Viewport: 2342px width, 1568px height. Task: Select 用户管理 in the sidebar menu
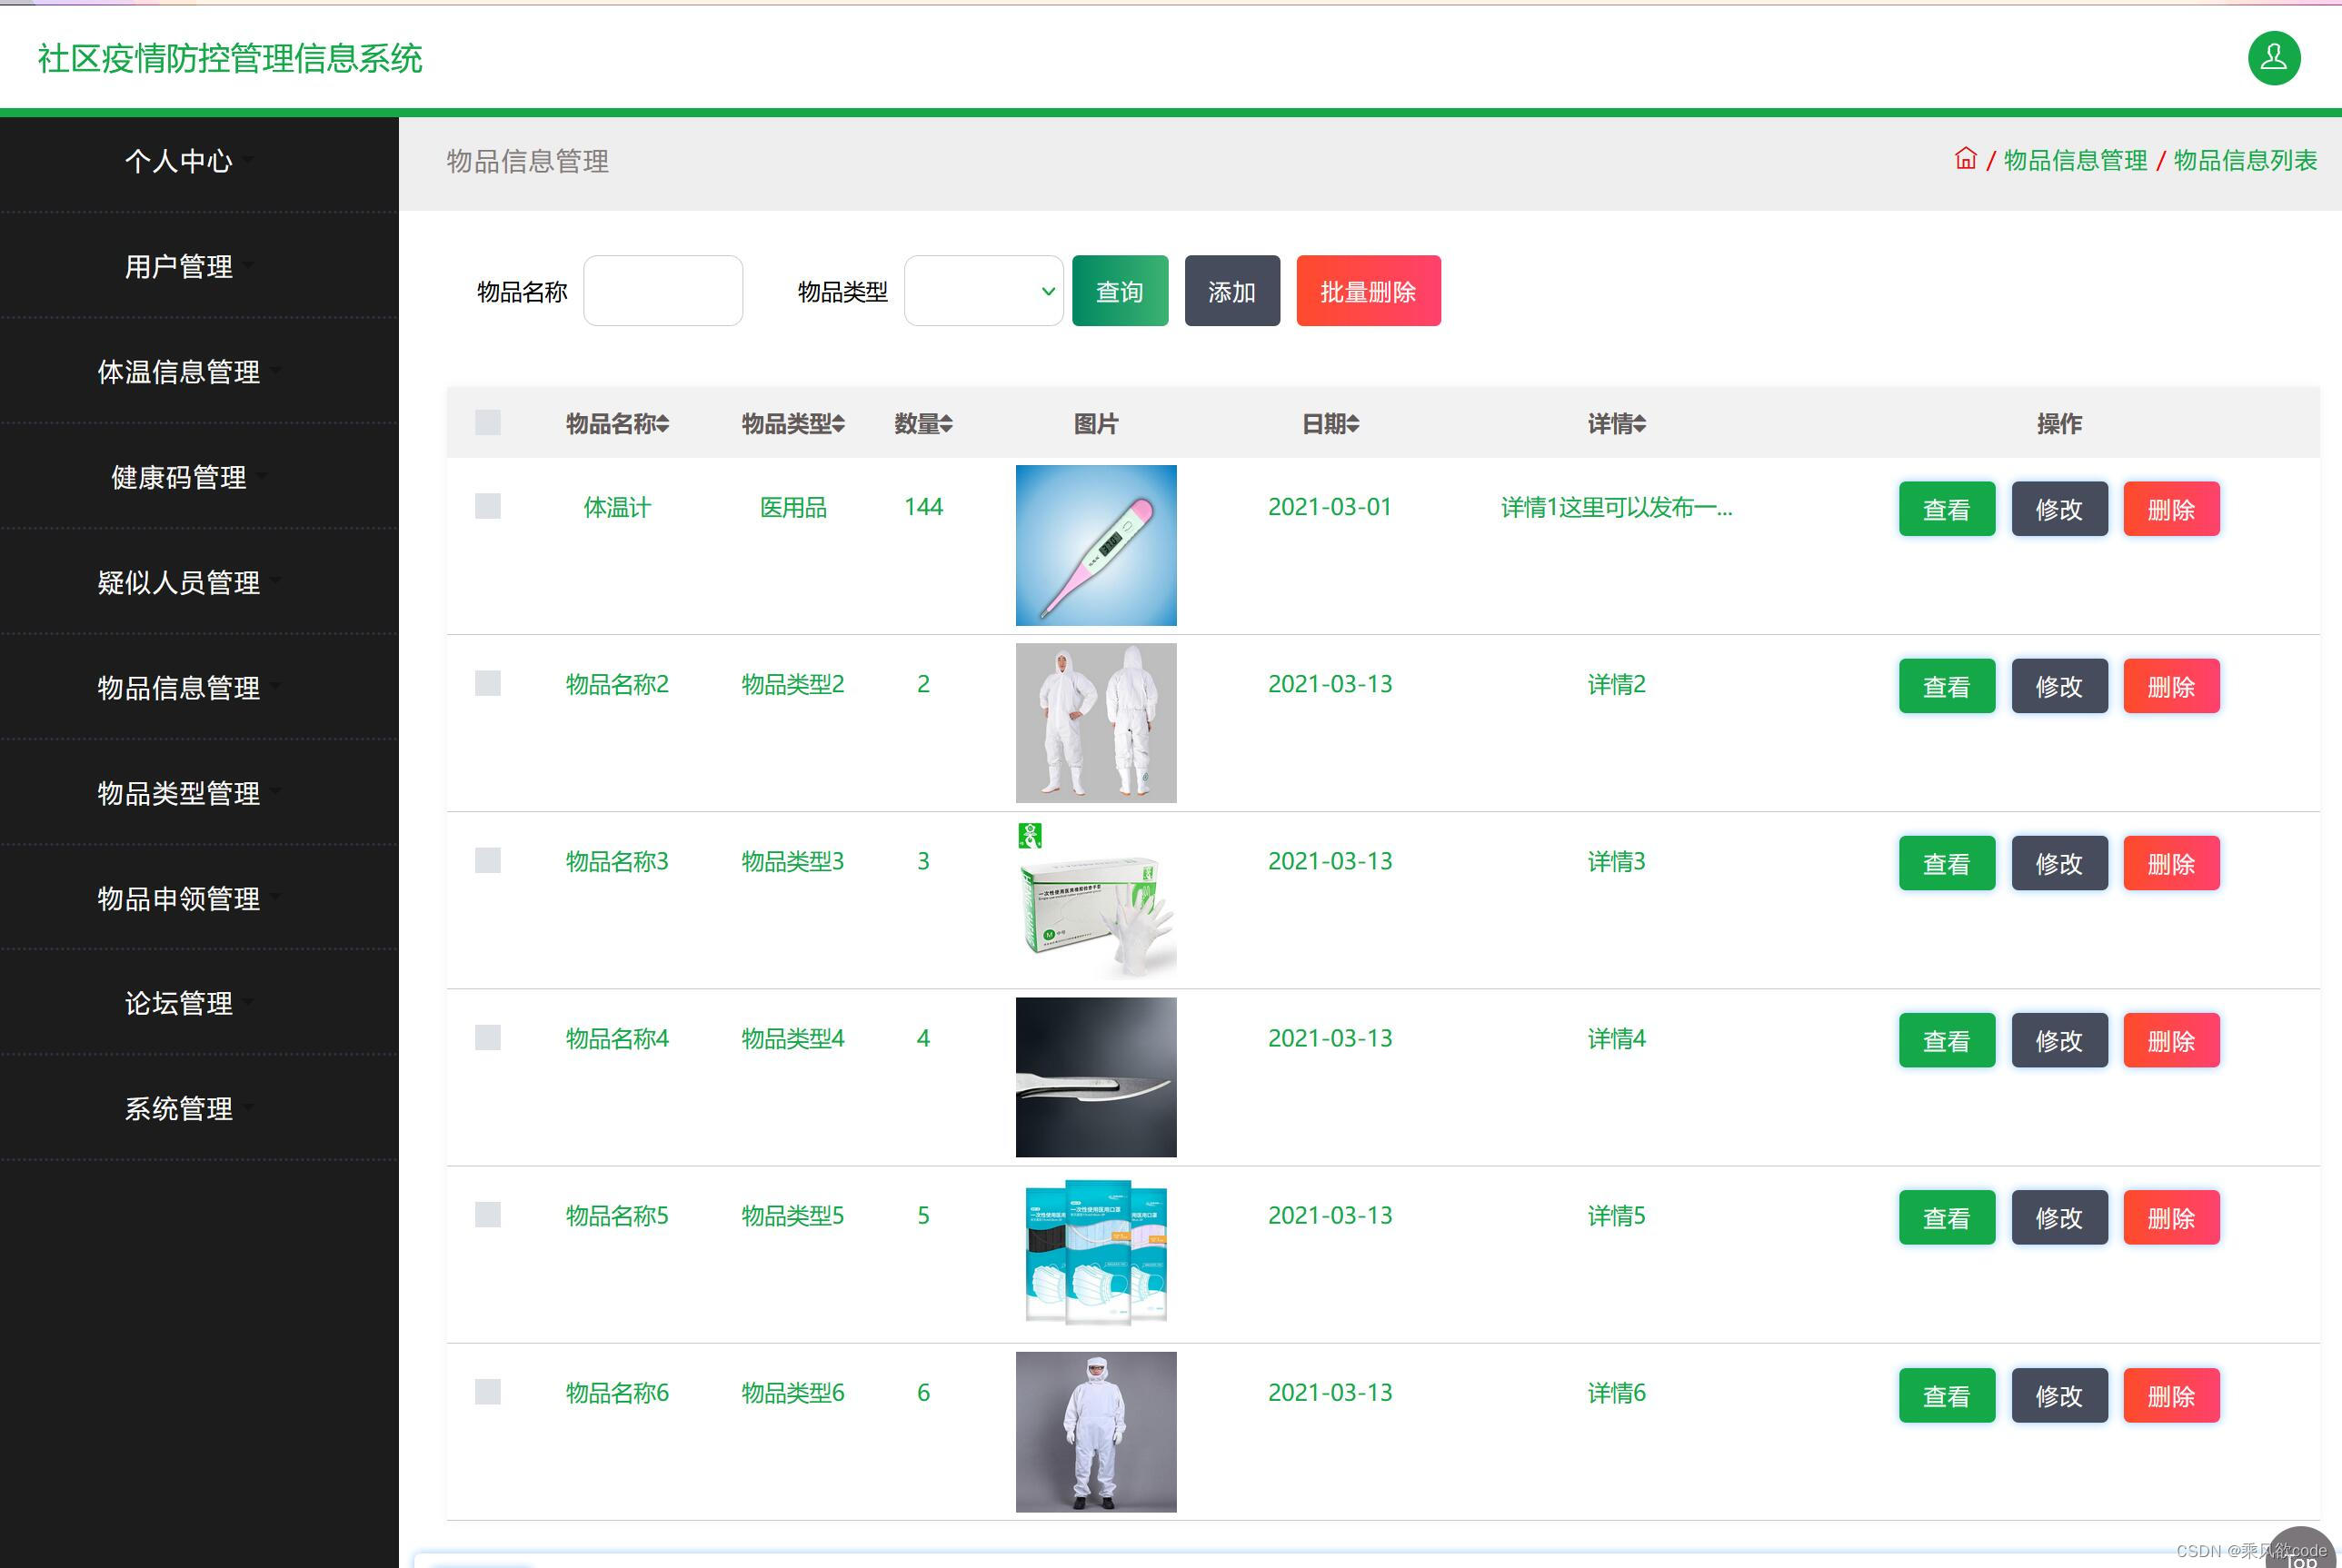pyautogui.click(x=178, y=267)
